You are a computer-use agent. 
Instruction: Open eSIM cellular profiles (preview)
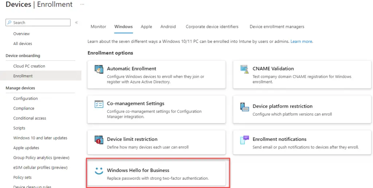[40, 167]
